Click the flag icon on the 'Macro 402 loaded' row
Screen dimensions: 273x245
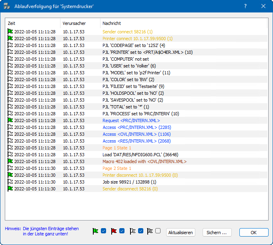click(10, 161)
